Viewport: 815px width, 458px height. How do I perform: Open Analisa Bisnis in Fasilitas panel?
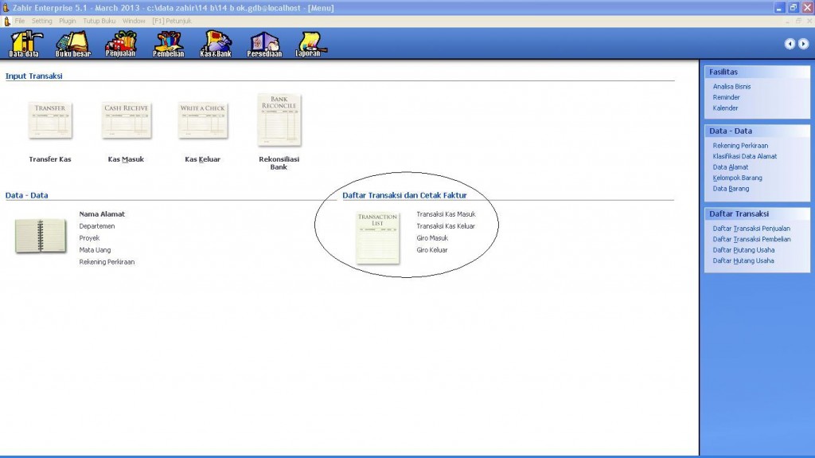731,86
